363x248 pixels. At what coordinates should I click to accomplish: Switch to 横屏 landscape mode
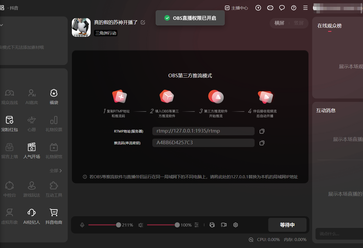(279, 23)
